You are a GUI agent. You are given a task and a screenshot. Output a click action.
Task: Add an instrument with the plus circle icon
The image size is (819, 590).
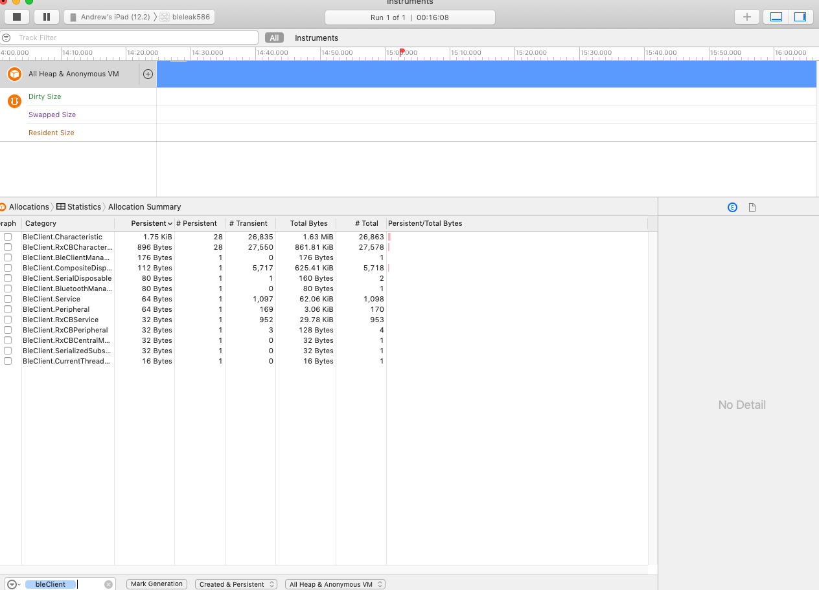(x=148, y=74)
